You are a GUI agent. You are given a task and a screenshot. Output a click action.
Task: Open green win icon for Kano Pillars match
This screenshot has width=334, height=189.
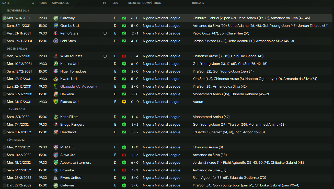click(124, 117)
